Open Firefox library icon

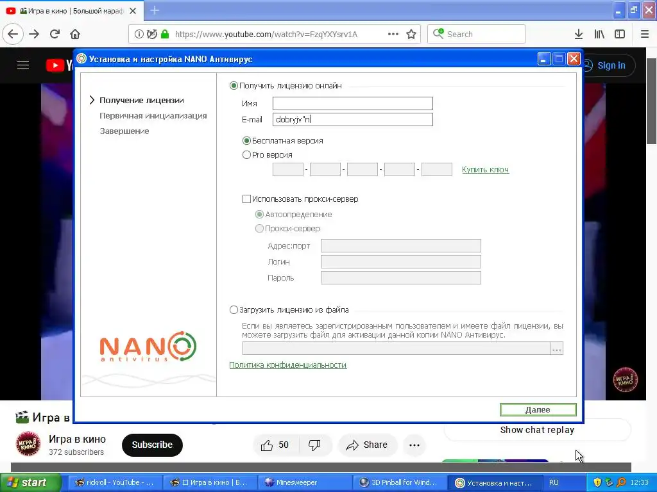point(599,34)
